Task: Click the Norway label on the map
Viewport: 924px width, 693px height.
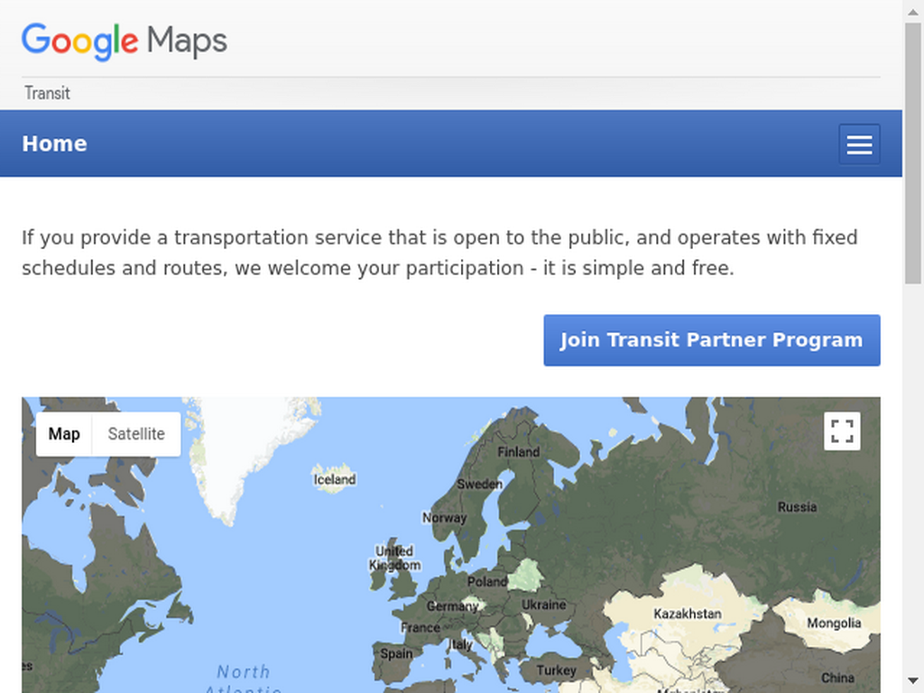Action: [x=444, y=517]
